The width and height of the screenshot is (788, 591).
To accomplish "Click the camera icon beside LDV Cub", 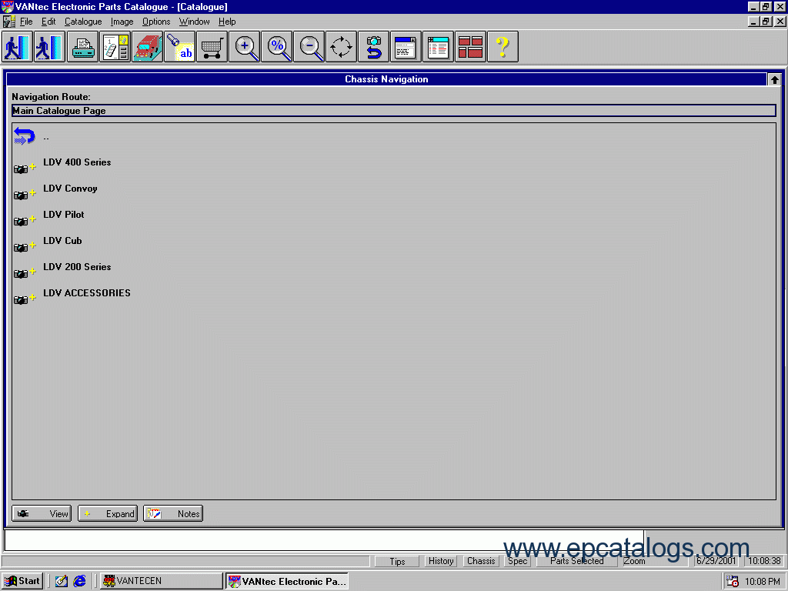I will click(x=21, y=248).
